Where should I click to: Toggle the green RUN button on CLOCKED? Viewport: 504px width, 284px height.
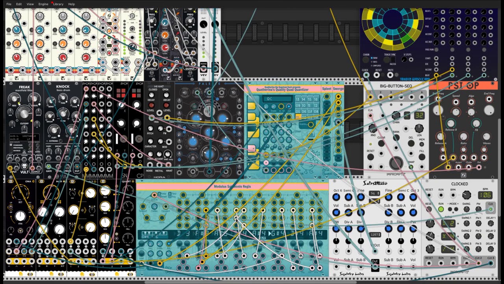point(441,209)
